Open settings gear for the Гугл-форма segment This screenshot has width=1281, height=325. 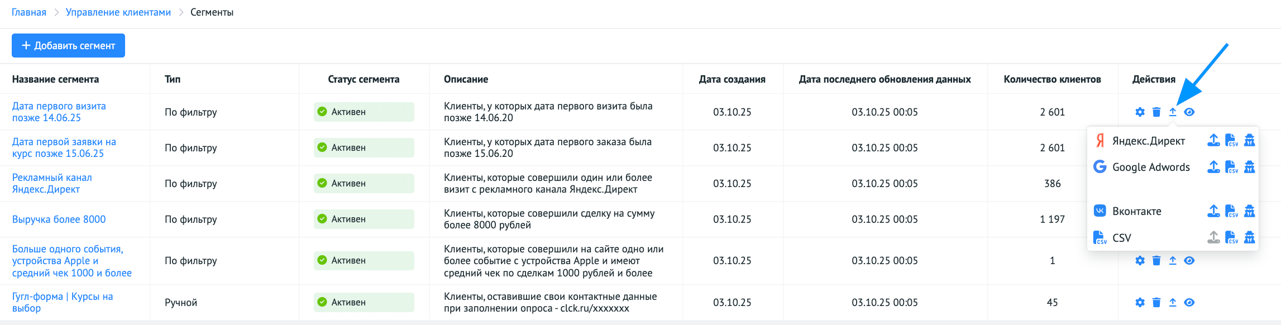[1140, 303]
